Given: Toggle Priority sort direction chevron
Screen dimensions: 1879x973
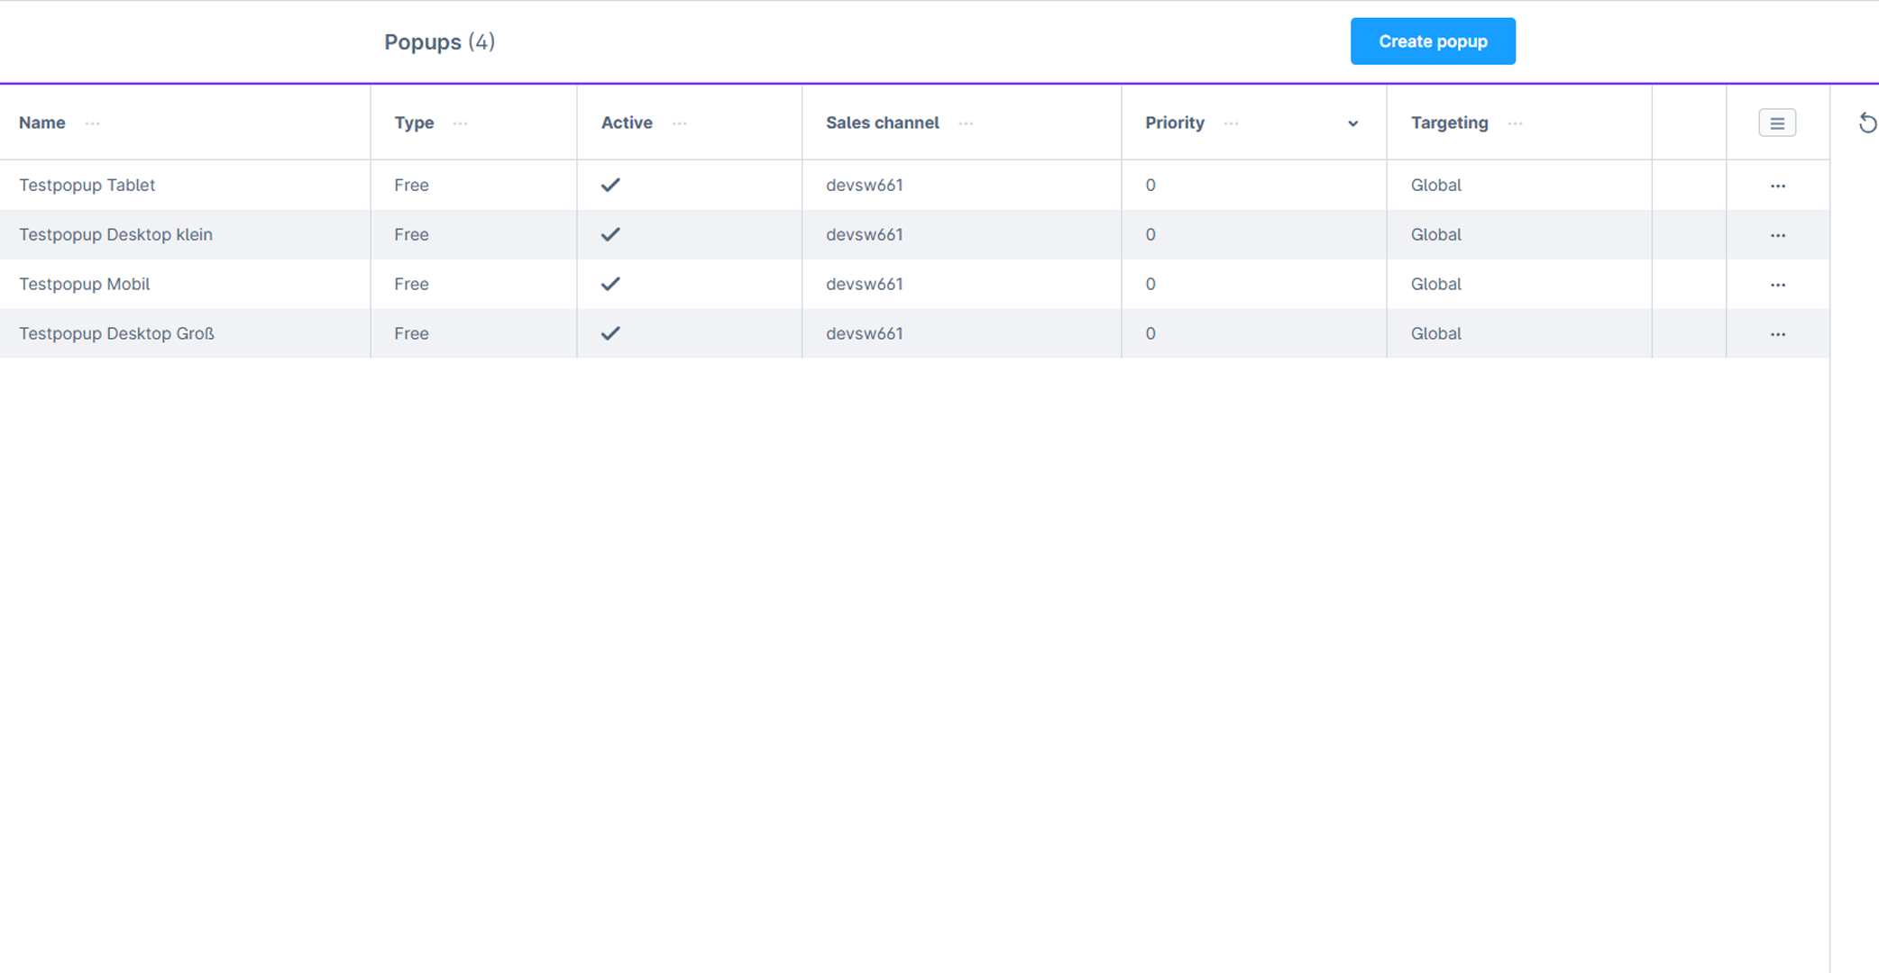Looking at the screenshot, I should (x=1352, y=123).
